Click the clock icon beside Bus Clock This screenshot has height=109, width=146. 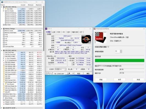tap(4, 25)
